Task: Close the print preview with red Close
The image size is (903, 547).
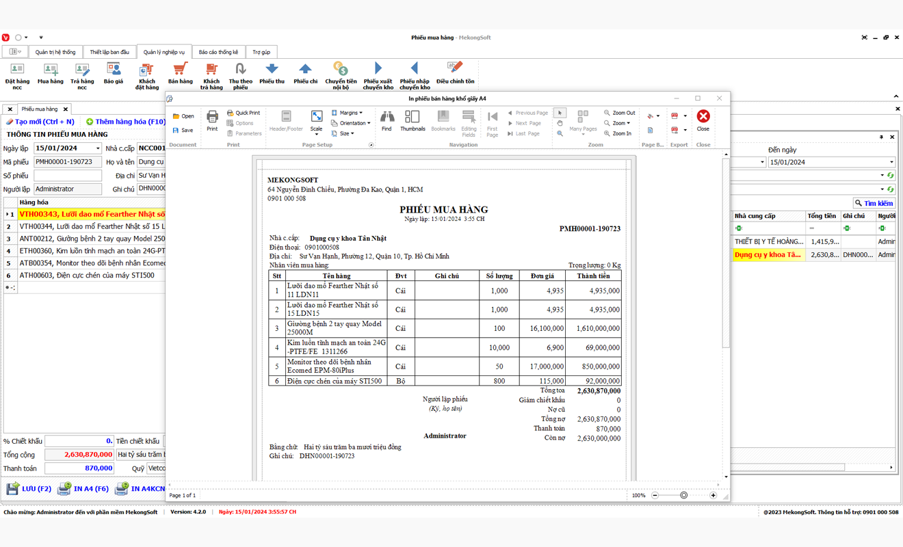Action: click(703, 120)
